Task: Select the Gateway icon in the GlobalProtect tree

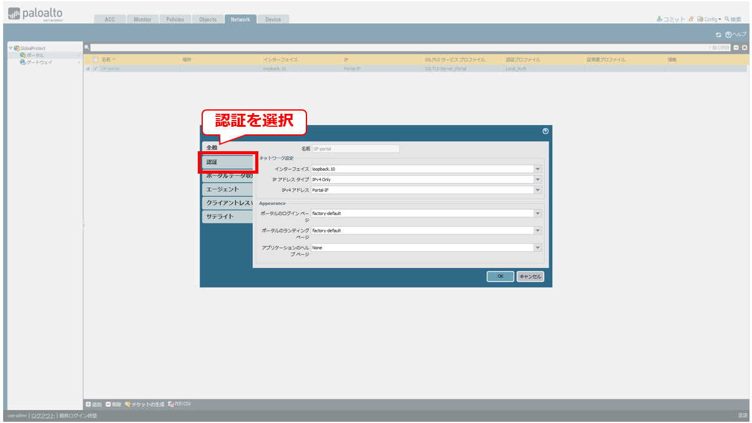Action: 22,62
